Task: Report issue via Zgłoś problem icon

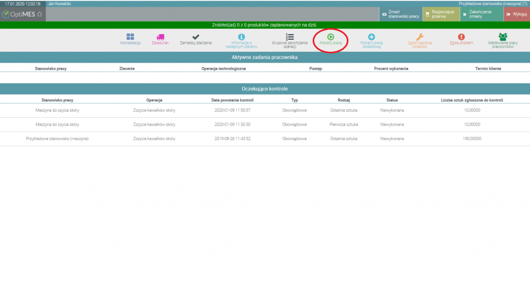Action: point(461,37)
